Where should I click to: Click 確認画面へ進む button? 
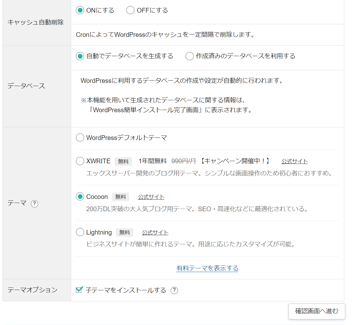317,311
